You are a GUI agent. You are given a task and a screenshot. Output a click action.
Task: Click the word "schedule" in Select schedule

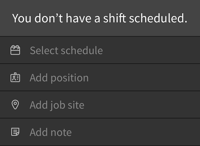[x=82, y=51]
